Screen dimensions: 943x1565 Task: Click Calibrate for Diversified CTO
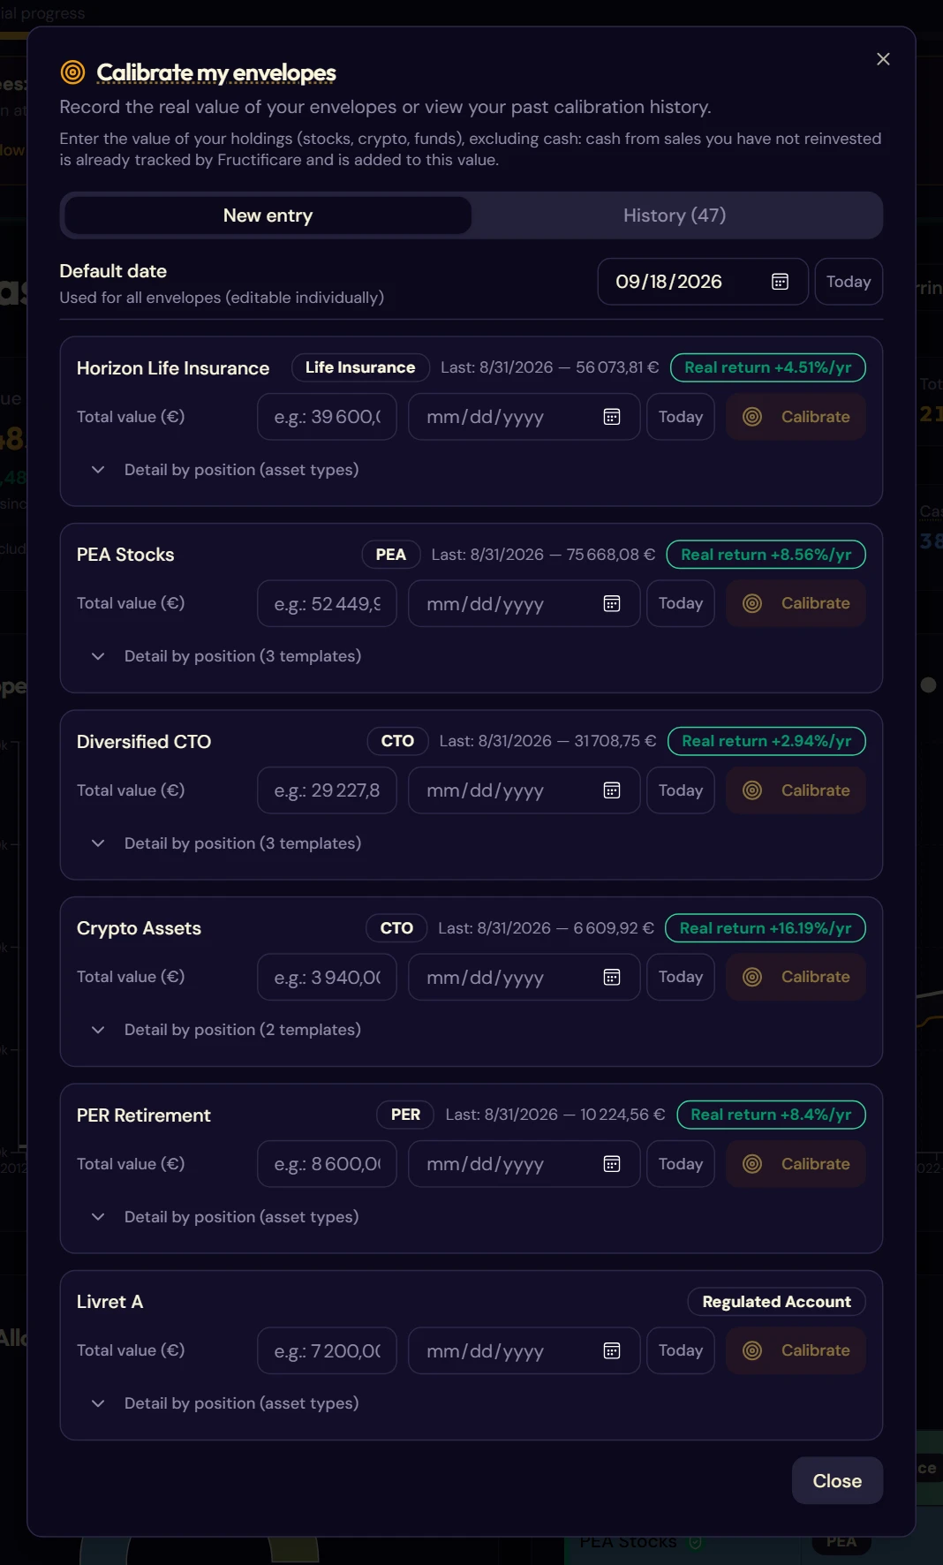(796, 790)
